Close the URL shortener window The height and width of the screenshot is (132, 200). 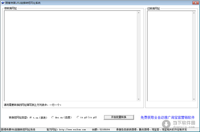coord(196,3)
